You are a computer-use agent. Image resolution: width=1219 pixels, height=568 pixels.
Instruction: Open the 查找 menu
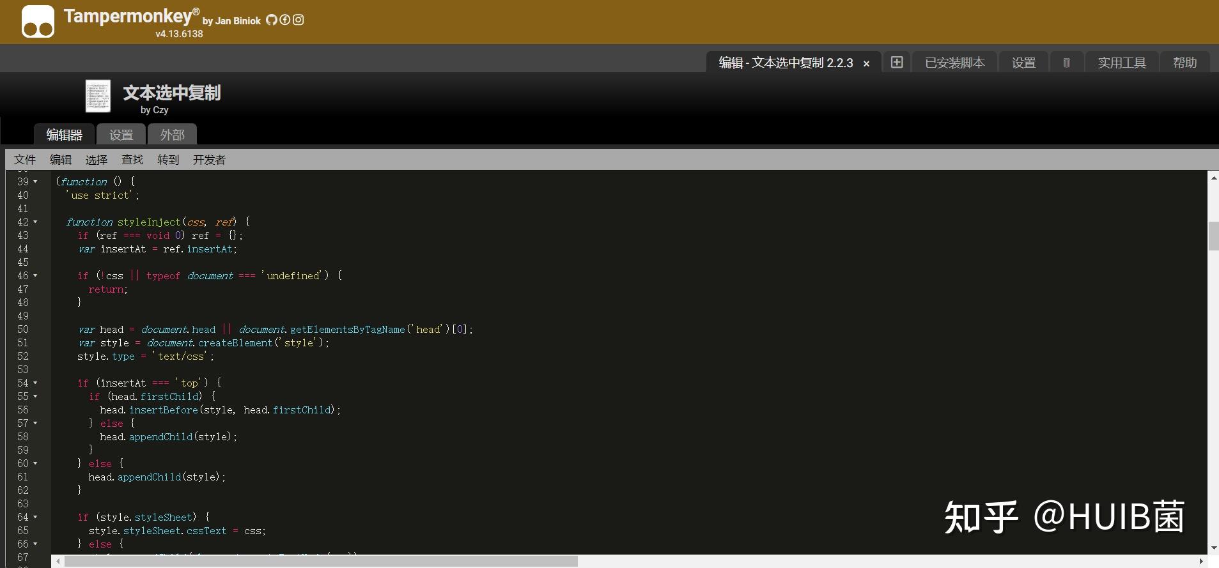pos(132,160)
